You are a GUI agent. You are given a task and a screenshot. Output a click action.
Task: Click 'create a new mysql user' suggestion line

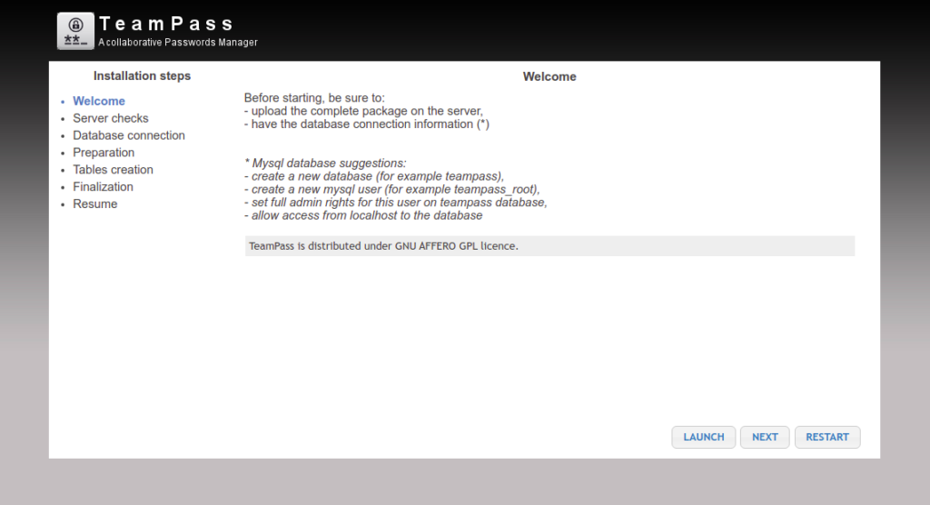(392, 189)
